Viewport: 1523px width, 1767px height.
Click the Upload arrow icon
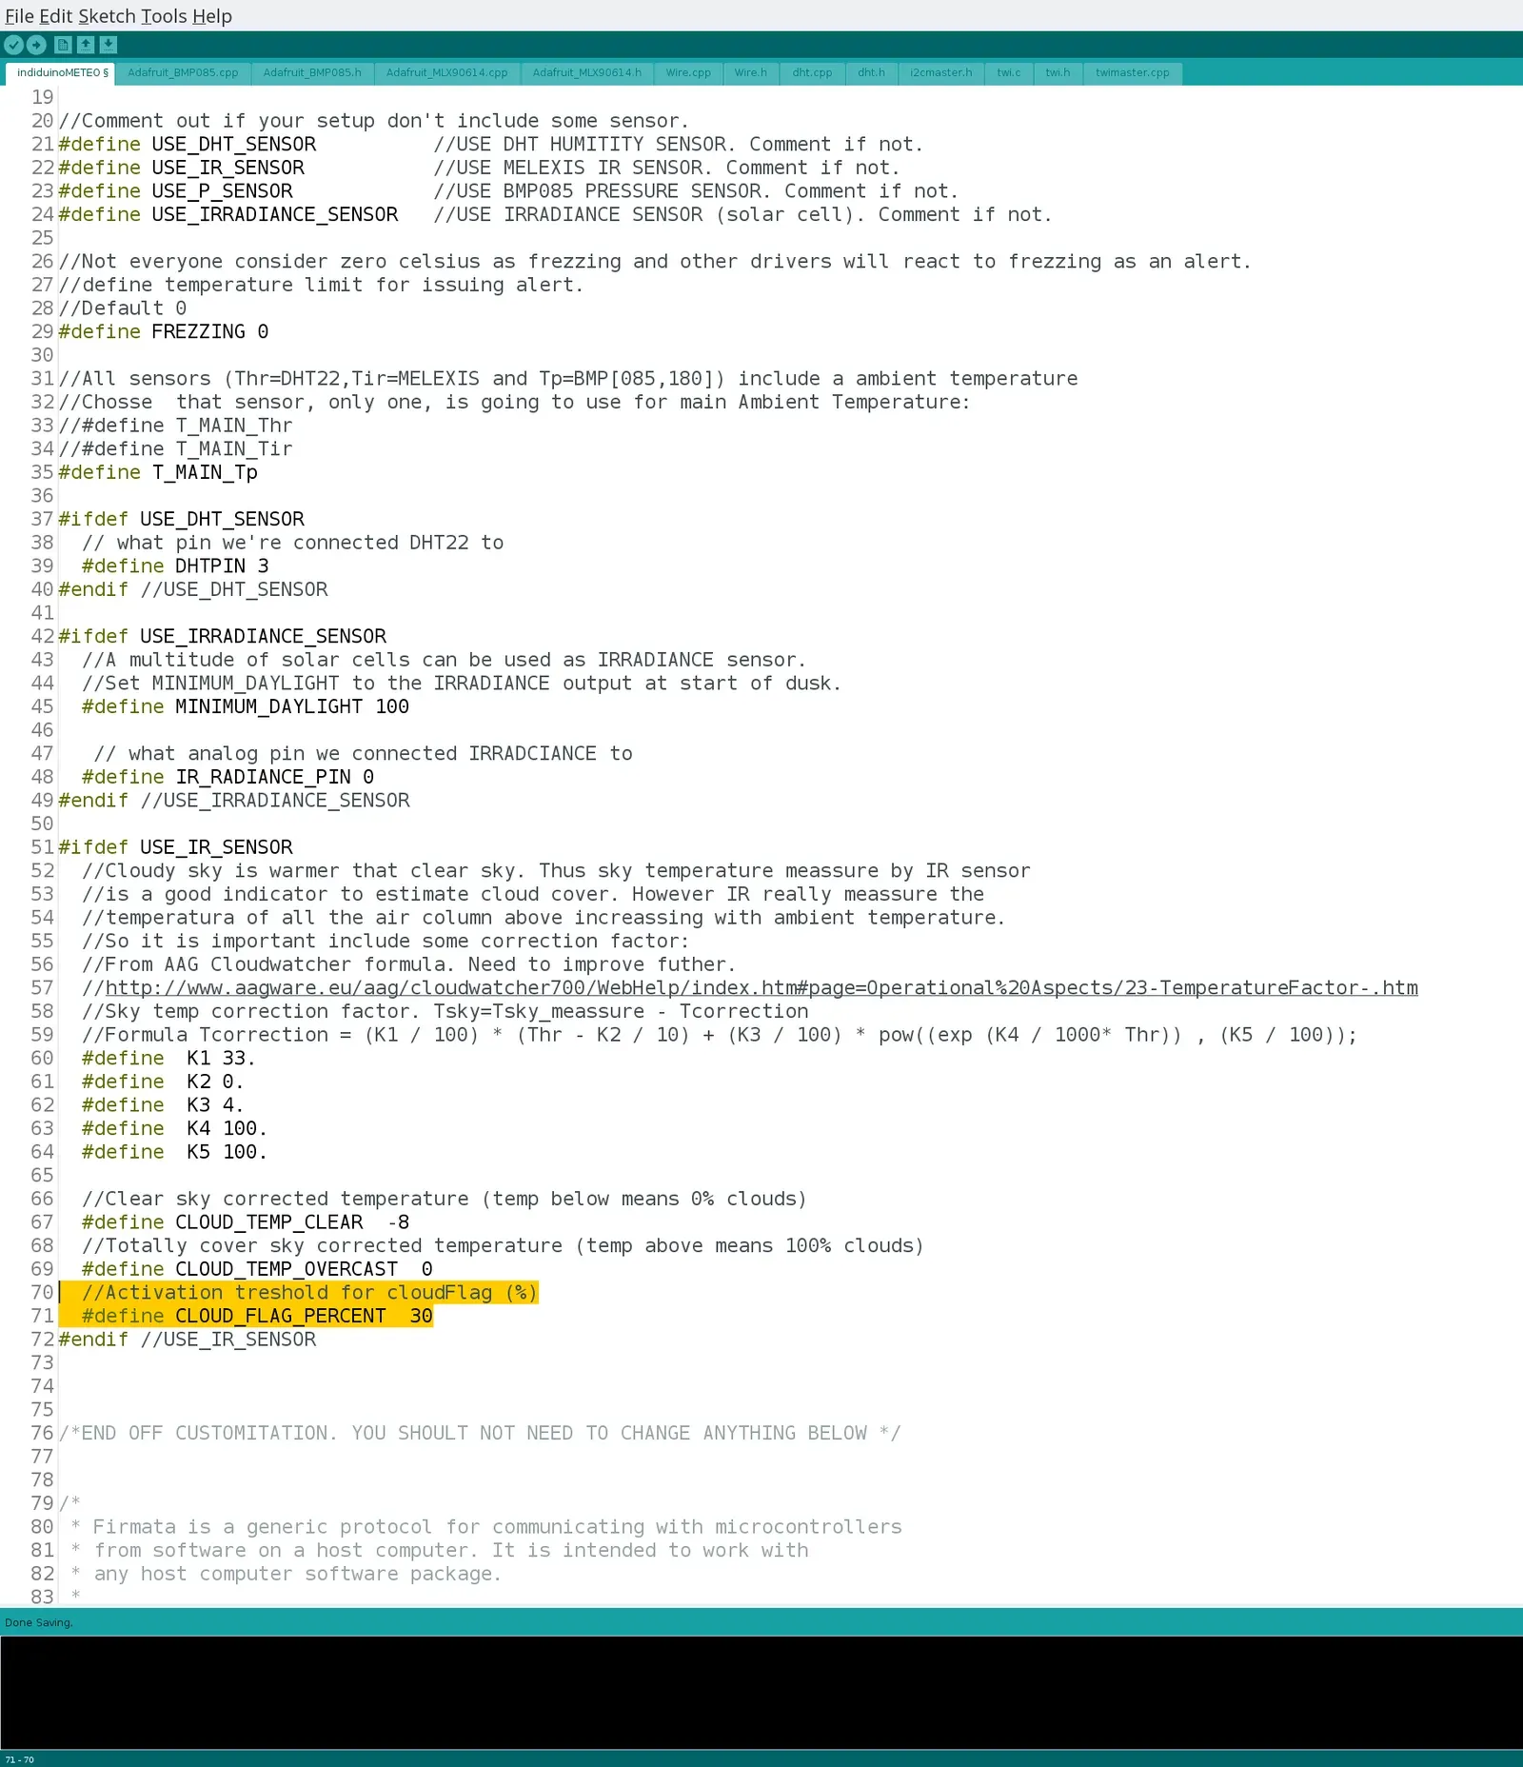tap(36, 45)
